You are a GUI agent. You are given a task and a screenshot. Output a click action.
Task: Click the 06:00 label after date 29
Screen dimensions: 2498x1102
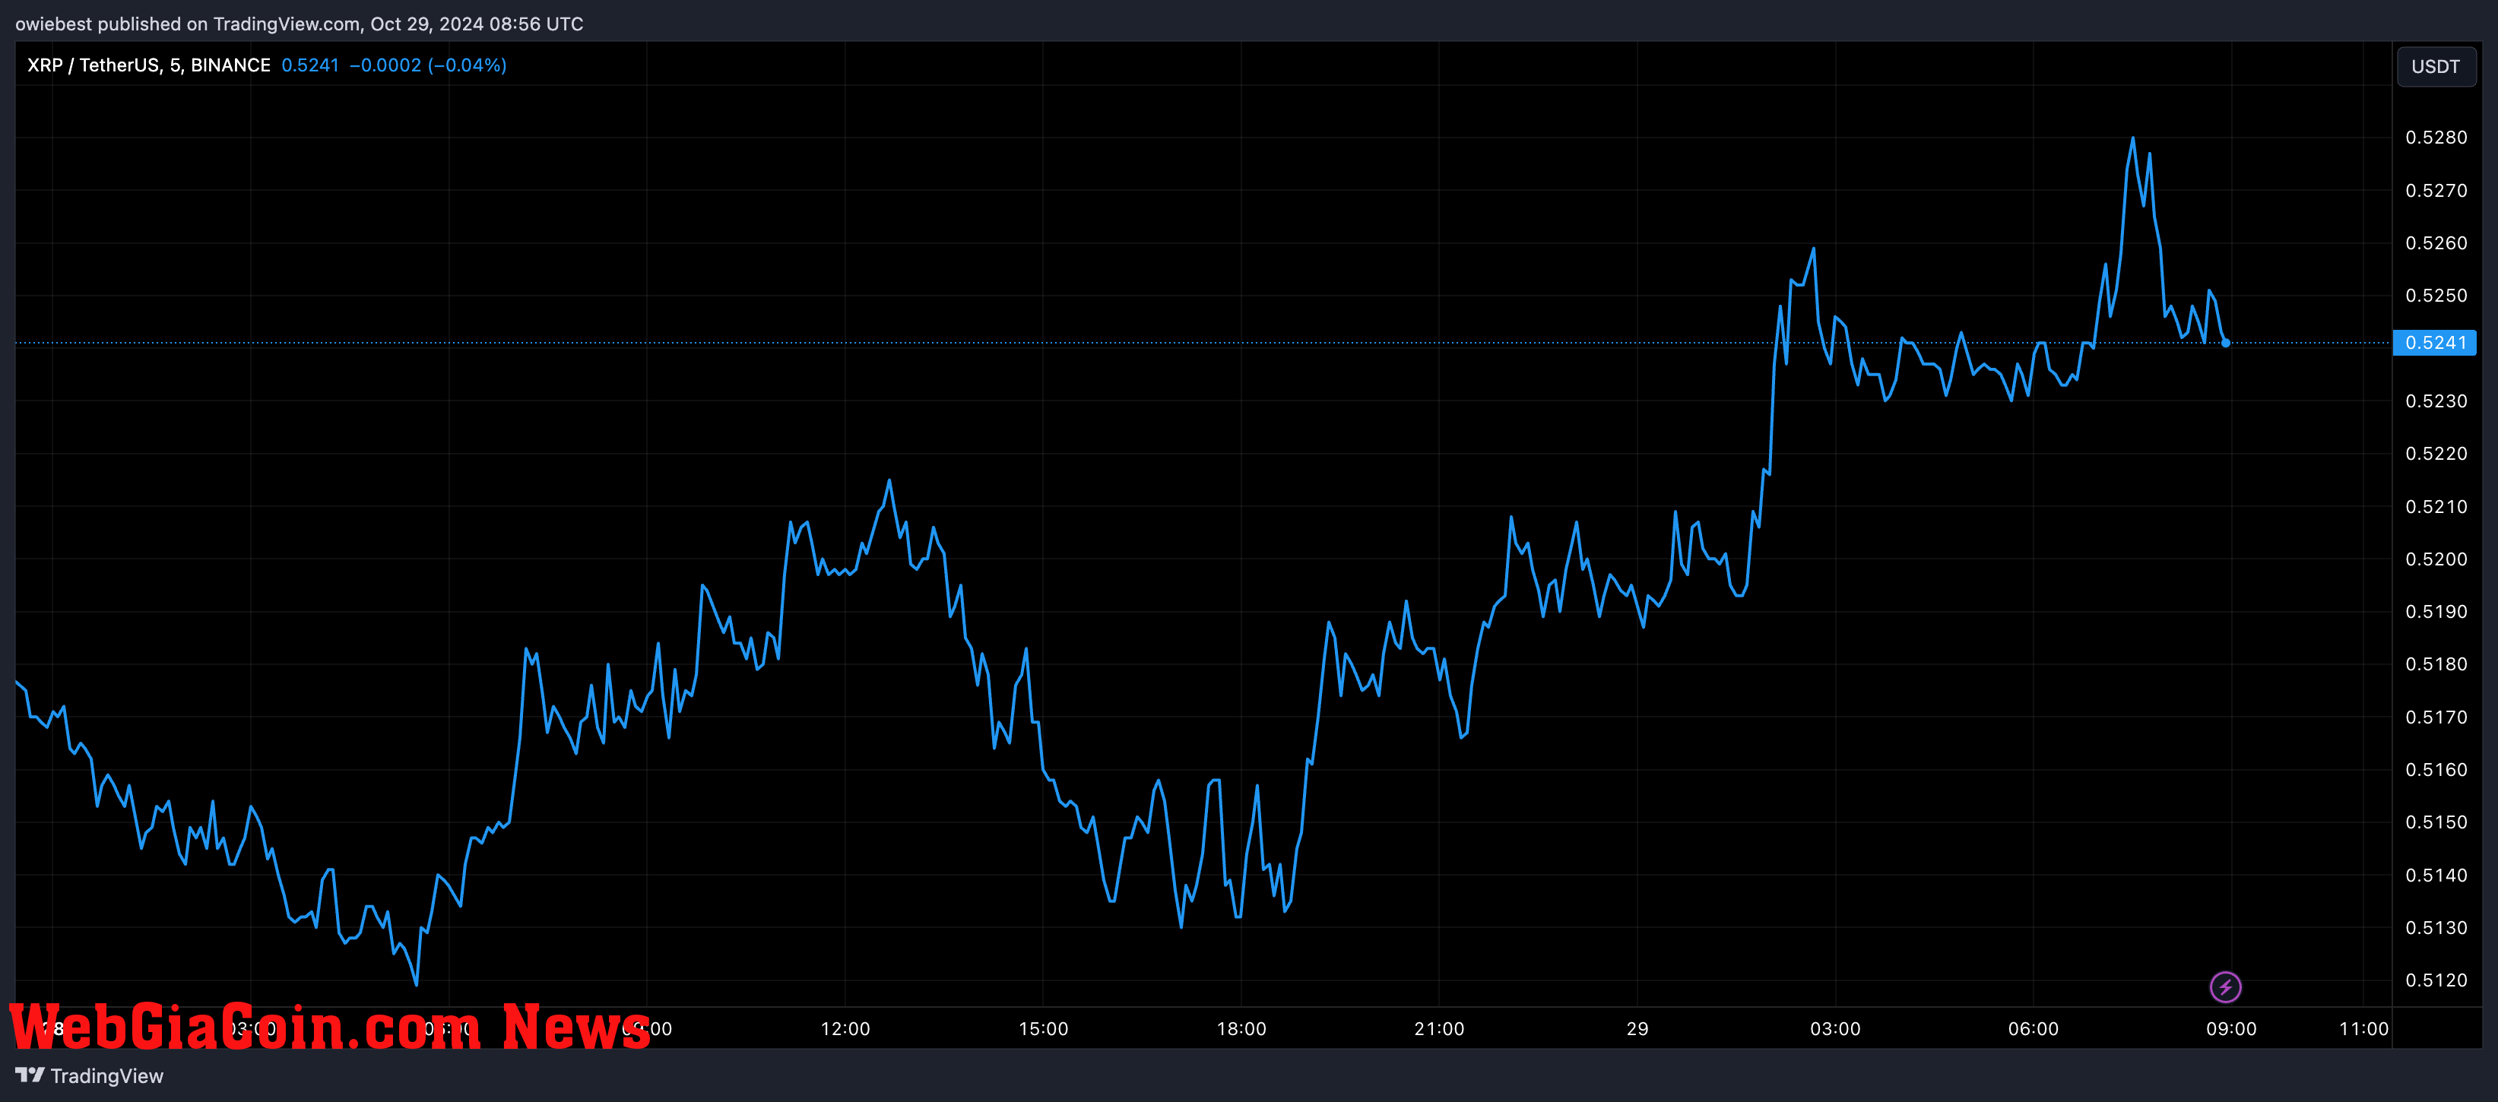(x=2033, y=1028)
